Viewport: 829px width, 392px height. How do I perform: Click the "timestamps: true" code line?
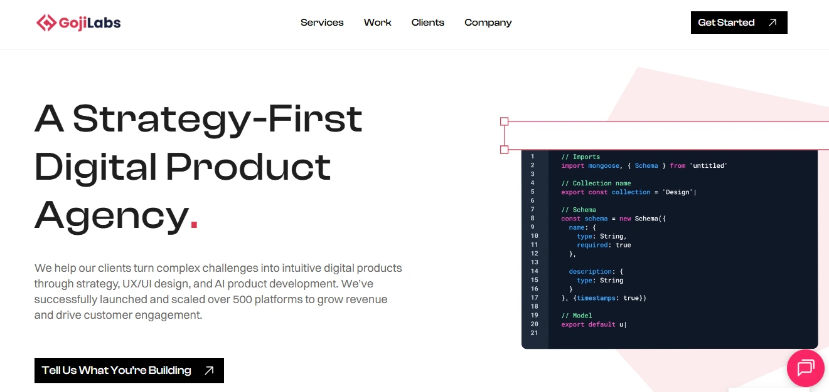point(604,297)
